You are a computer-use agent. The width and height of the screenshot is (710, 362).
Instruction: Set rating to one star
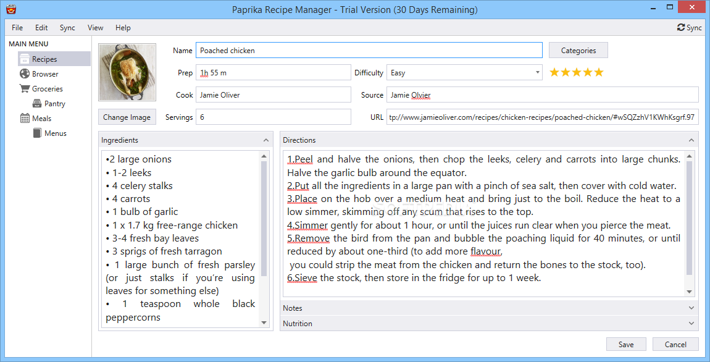[x=554, y=72]
